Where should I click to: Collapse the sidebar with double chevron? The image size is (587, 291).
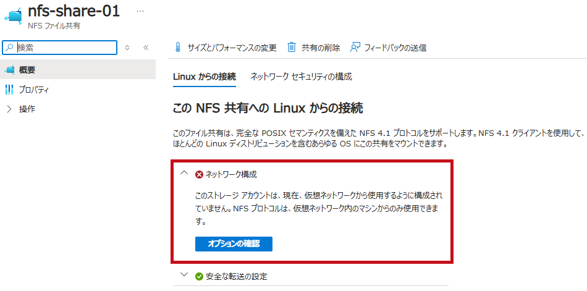point(146,48)
